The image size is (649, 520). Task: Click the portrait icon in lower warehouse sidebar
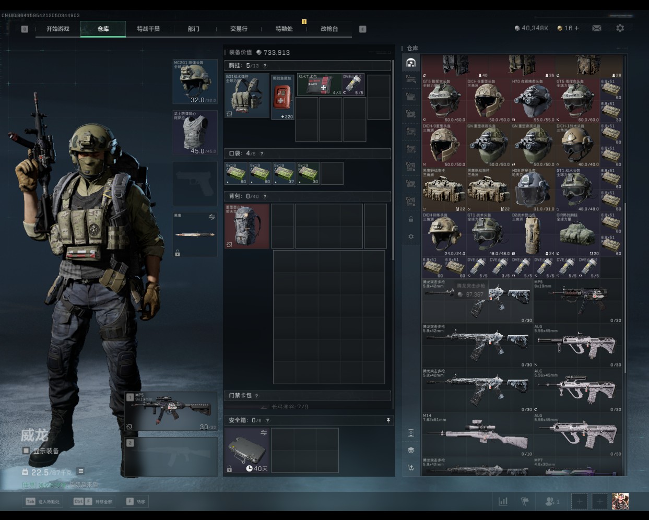pos(411,433)
